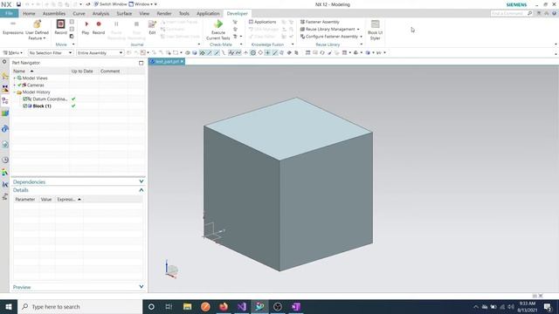
Task: Open the Expressions tool
Action: 13,27
